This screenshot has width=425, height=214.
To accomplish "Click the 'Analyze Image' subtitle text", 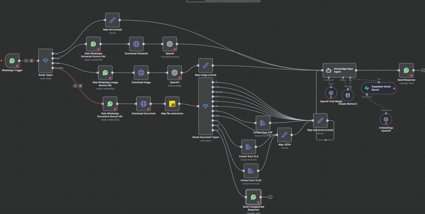I will click(x=175, y=86).
